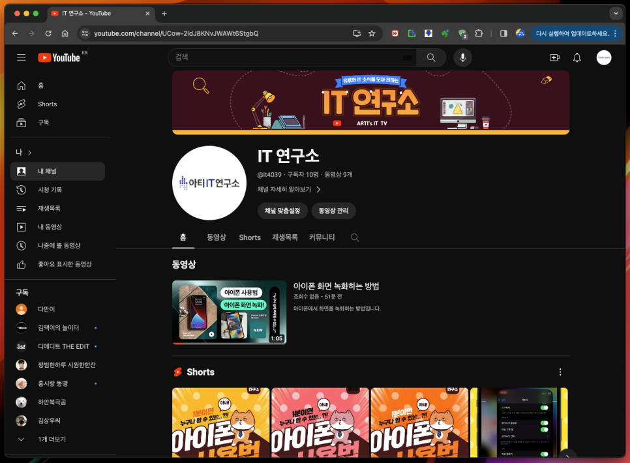Go to Home in sidebar
The width and height of the screenshot is (630, 463).
tap(57, 85)
